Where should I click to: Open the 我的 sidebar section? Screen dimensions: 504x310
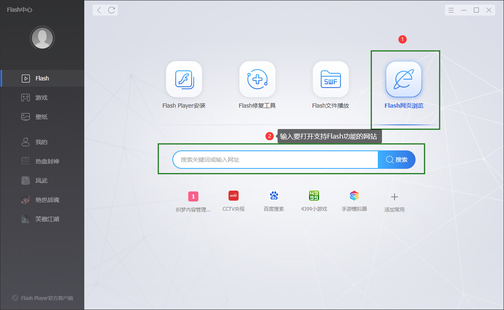(42, 142)
